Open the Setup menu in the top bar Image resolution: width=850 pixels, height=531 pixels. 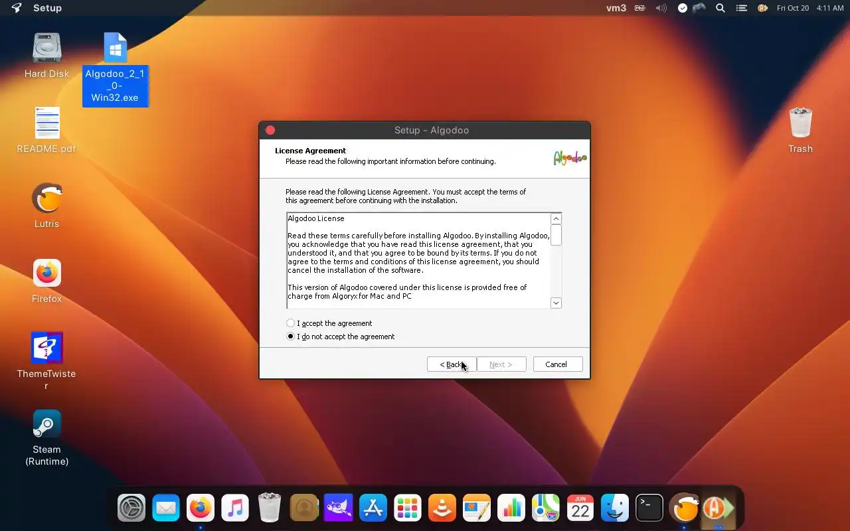[47, 8]
